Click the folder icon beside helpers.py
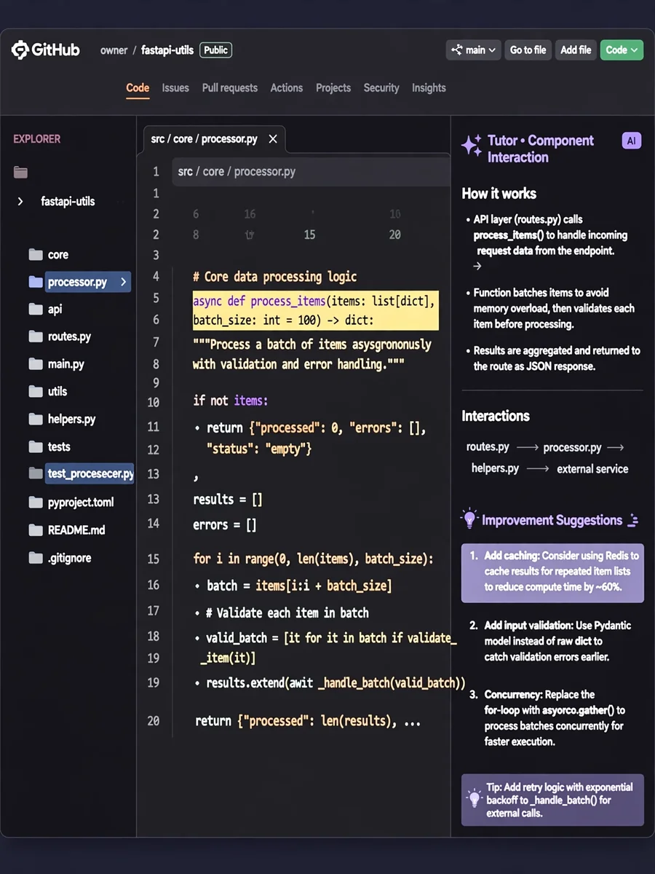Image resolution: width=655 pixels, height=874 pixels. [x=36, y=419]
